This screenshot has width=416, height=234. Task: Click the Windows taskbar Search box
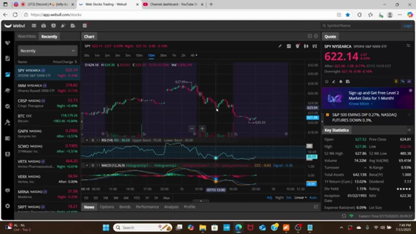click(x=142, y=227)
